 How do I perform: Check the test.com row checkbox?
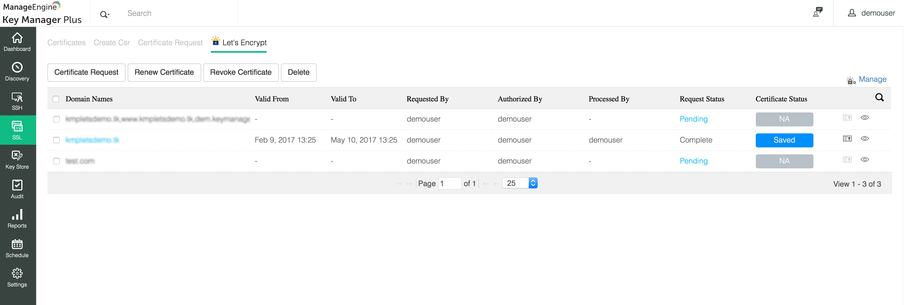click(x=57, y=161)
